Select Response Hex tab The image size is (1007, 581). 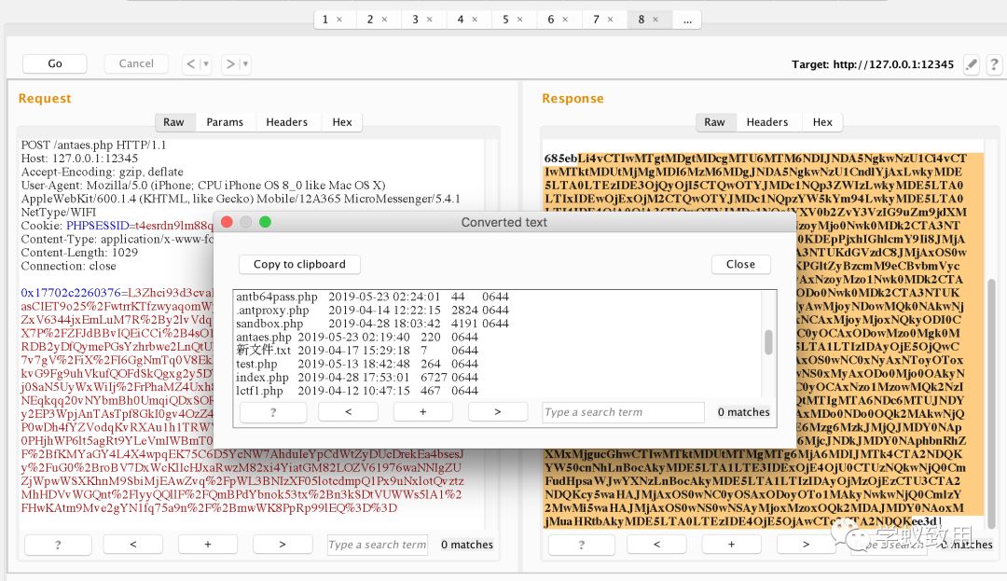(x=822, y=122)
